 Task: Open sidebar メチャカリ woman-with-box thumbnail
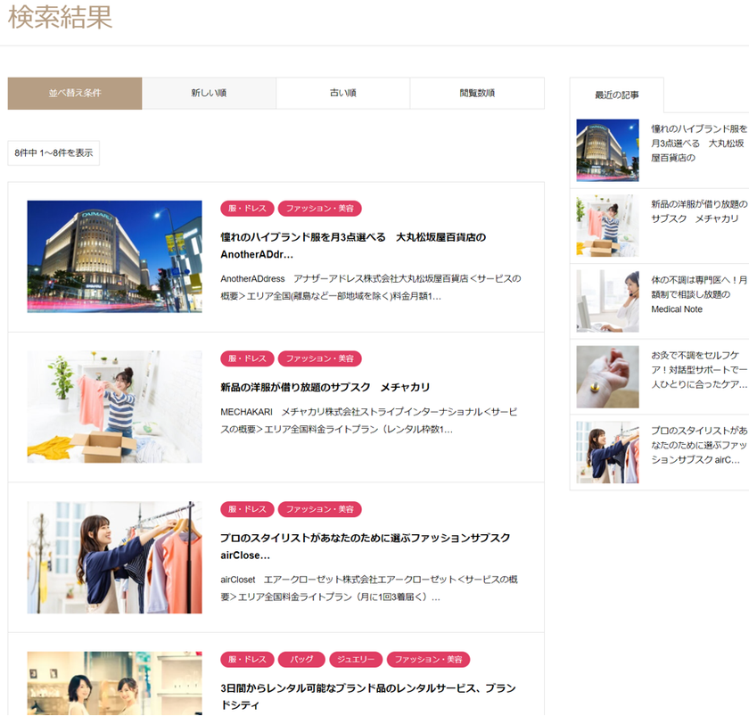tap(607, 226)
